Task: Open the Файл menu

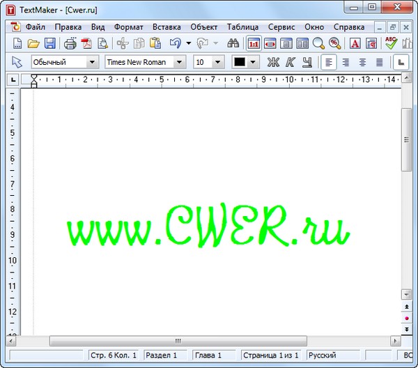Action: point(36,27)
